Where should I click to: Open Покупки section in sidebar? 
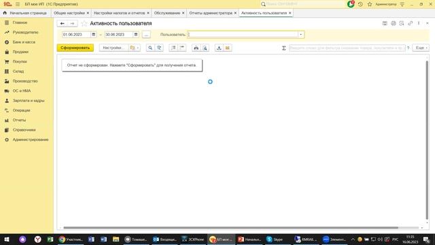click(20, 61)
